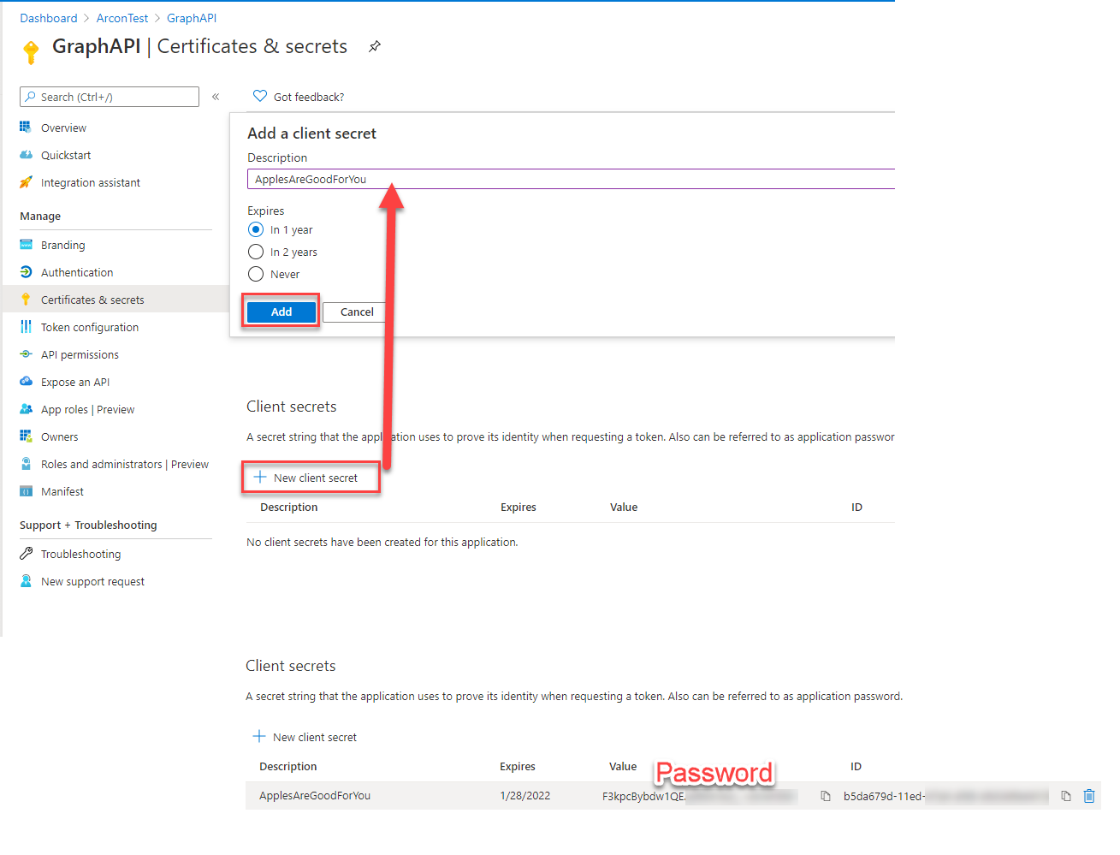Open Troubleshooting in the sidebar
1120x855 pixels.
(81, 554)
